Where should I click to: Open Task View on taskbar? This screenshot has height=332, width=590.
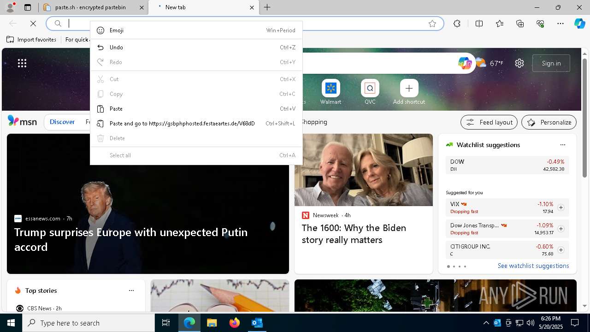(166, 323)
